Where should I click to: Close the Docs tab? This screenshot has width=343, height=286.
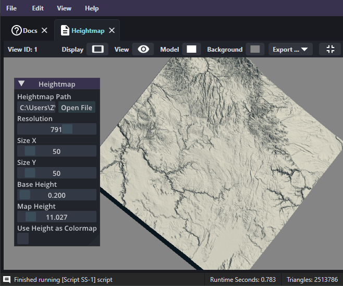(44, 30)
